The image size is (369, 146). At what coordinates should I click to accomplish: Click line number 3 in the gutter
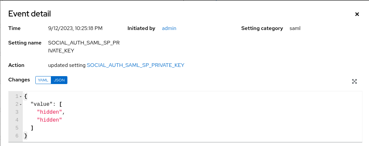pyautogui.click(x=17, y=112)
